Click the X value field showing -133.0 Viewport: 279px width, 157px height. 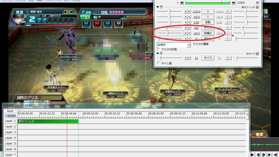196,12
